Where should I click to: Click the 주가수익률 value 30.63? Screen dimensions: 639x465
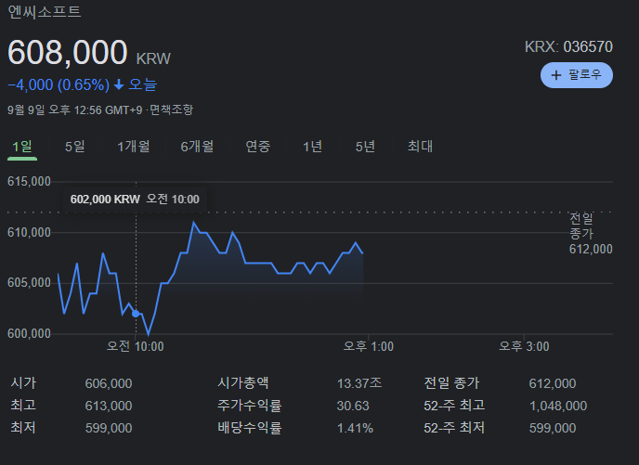coord(353,406)
